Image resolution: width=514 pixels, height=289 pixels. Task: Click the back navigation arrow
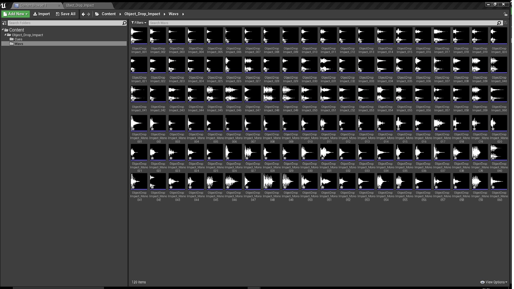(x=83, y=14)
